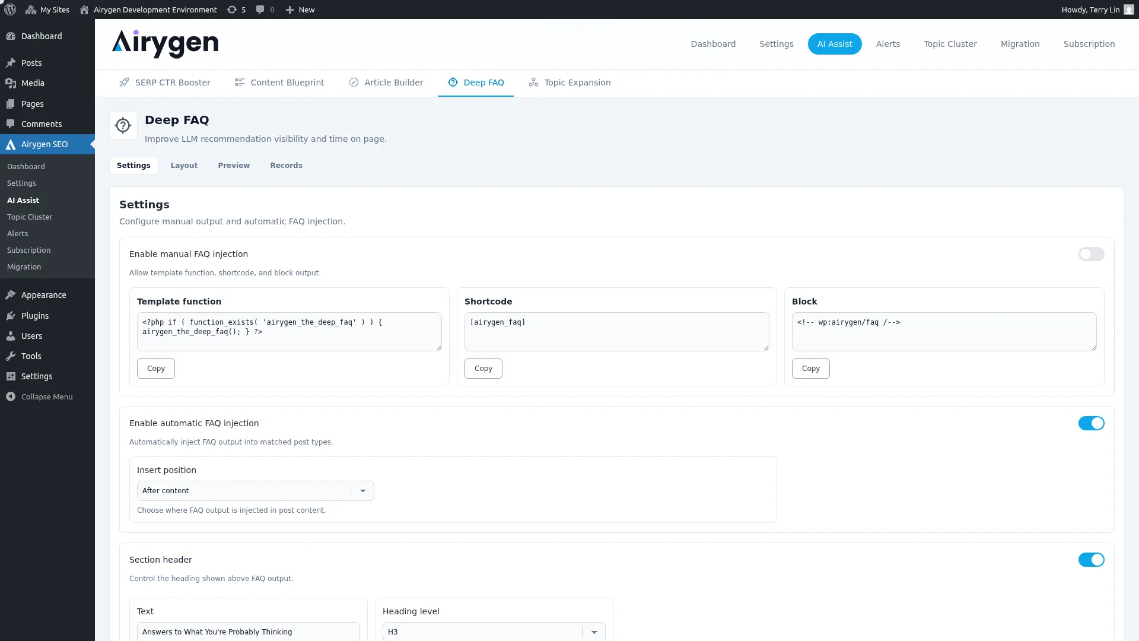Click the Posts pushpin icon
Viewport: 1139px width, 641px height.
[11, 63]
